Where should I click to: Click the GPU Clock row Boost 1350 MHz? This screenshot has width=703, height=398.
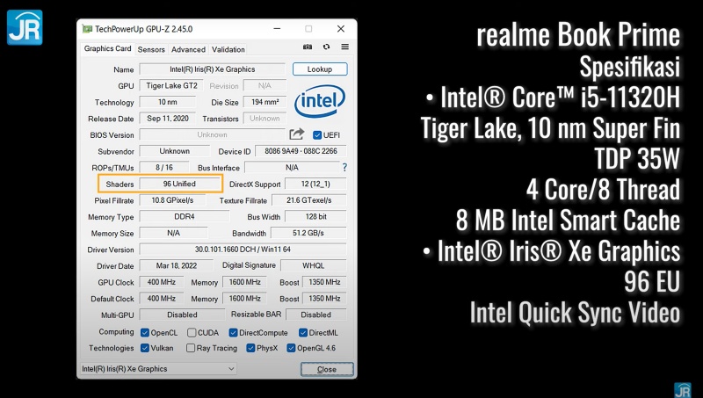(324, 282)
